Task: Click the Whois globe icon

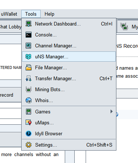Action: [29, 101]
